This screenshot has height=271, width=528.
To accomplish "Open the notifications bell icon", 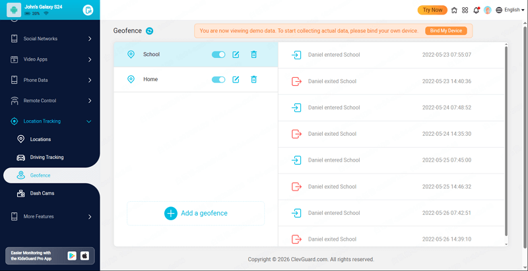I will (476, 10).
